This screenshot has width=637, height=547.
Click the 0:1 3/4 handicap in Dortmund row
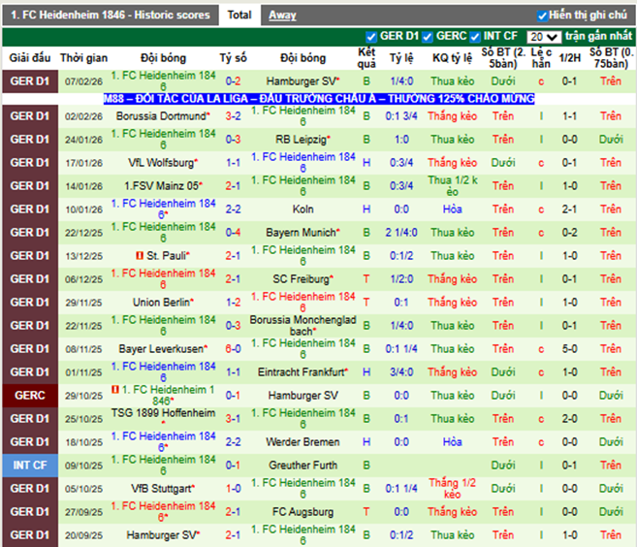401,116
